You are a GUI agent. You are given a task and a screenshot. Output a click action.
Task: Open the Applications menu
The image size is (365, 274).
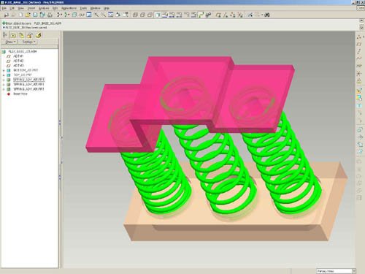[69, 8]
